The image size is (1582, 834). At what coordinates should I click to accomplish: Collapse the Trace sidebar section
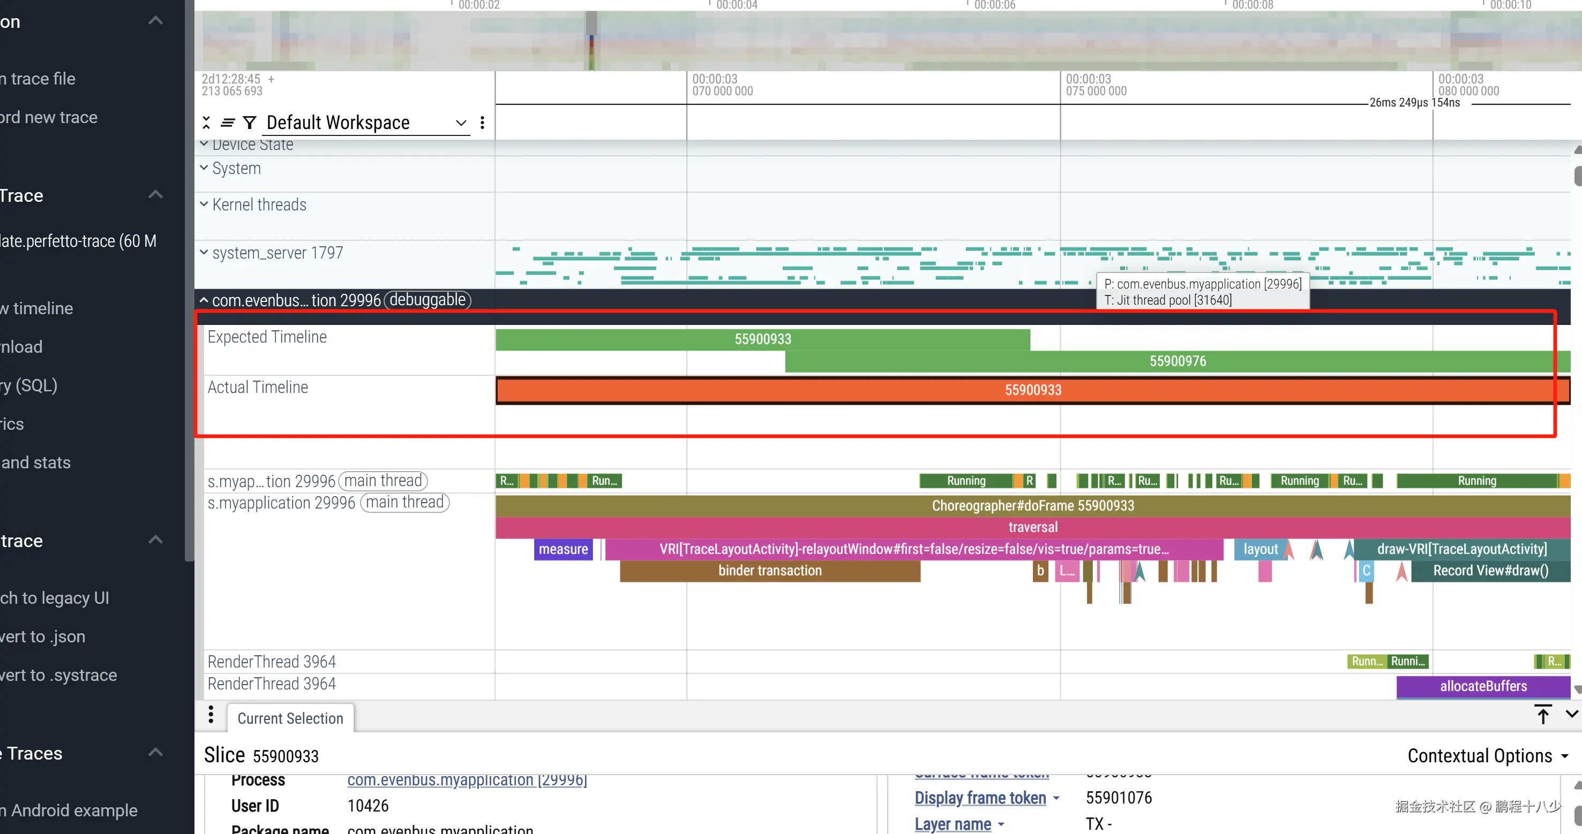pos(156,195)
